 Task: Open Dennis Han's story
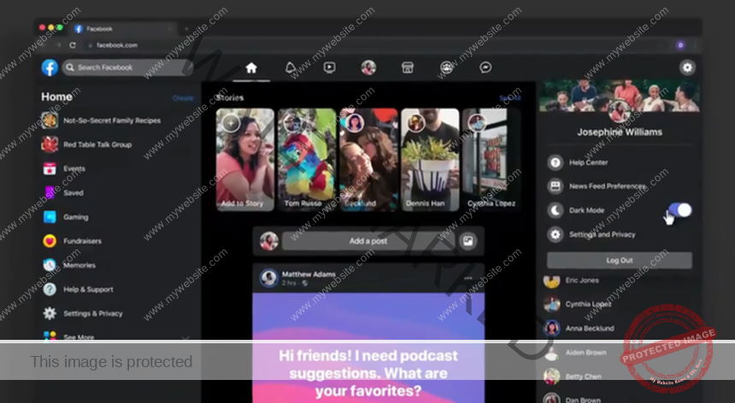point(430,160)
